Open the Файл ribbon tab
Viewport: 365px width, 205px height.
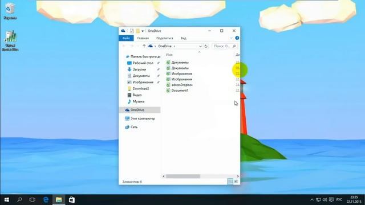pos(126,38)
